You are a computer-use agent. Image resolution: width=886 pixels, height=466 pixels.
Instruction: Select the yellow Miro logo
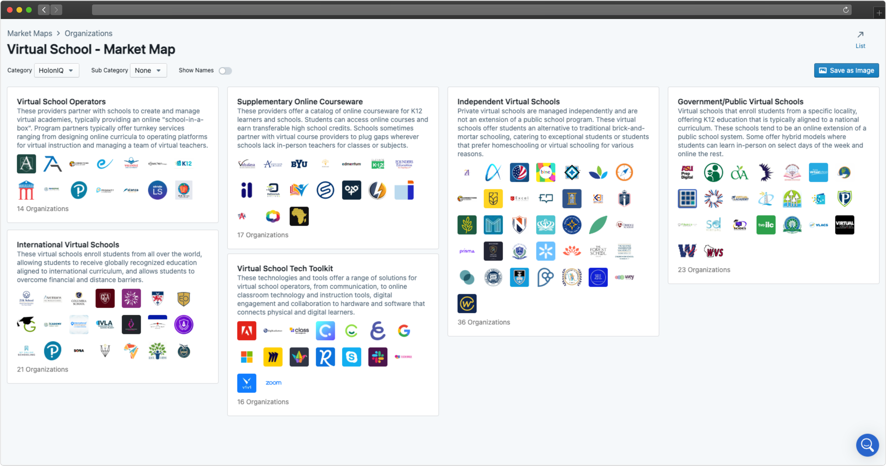(x=273, y=357)
